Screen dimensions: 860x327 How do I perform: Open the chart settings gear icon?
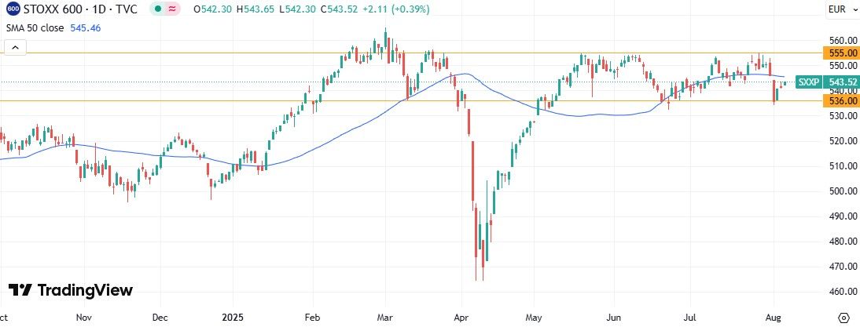843,318
